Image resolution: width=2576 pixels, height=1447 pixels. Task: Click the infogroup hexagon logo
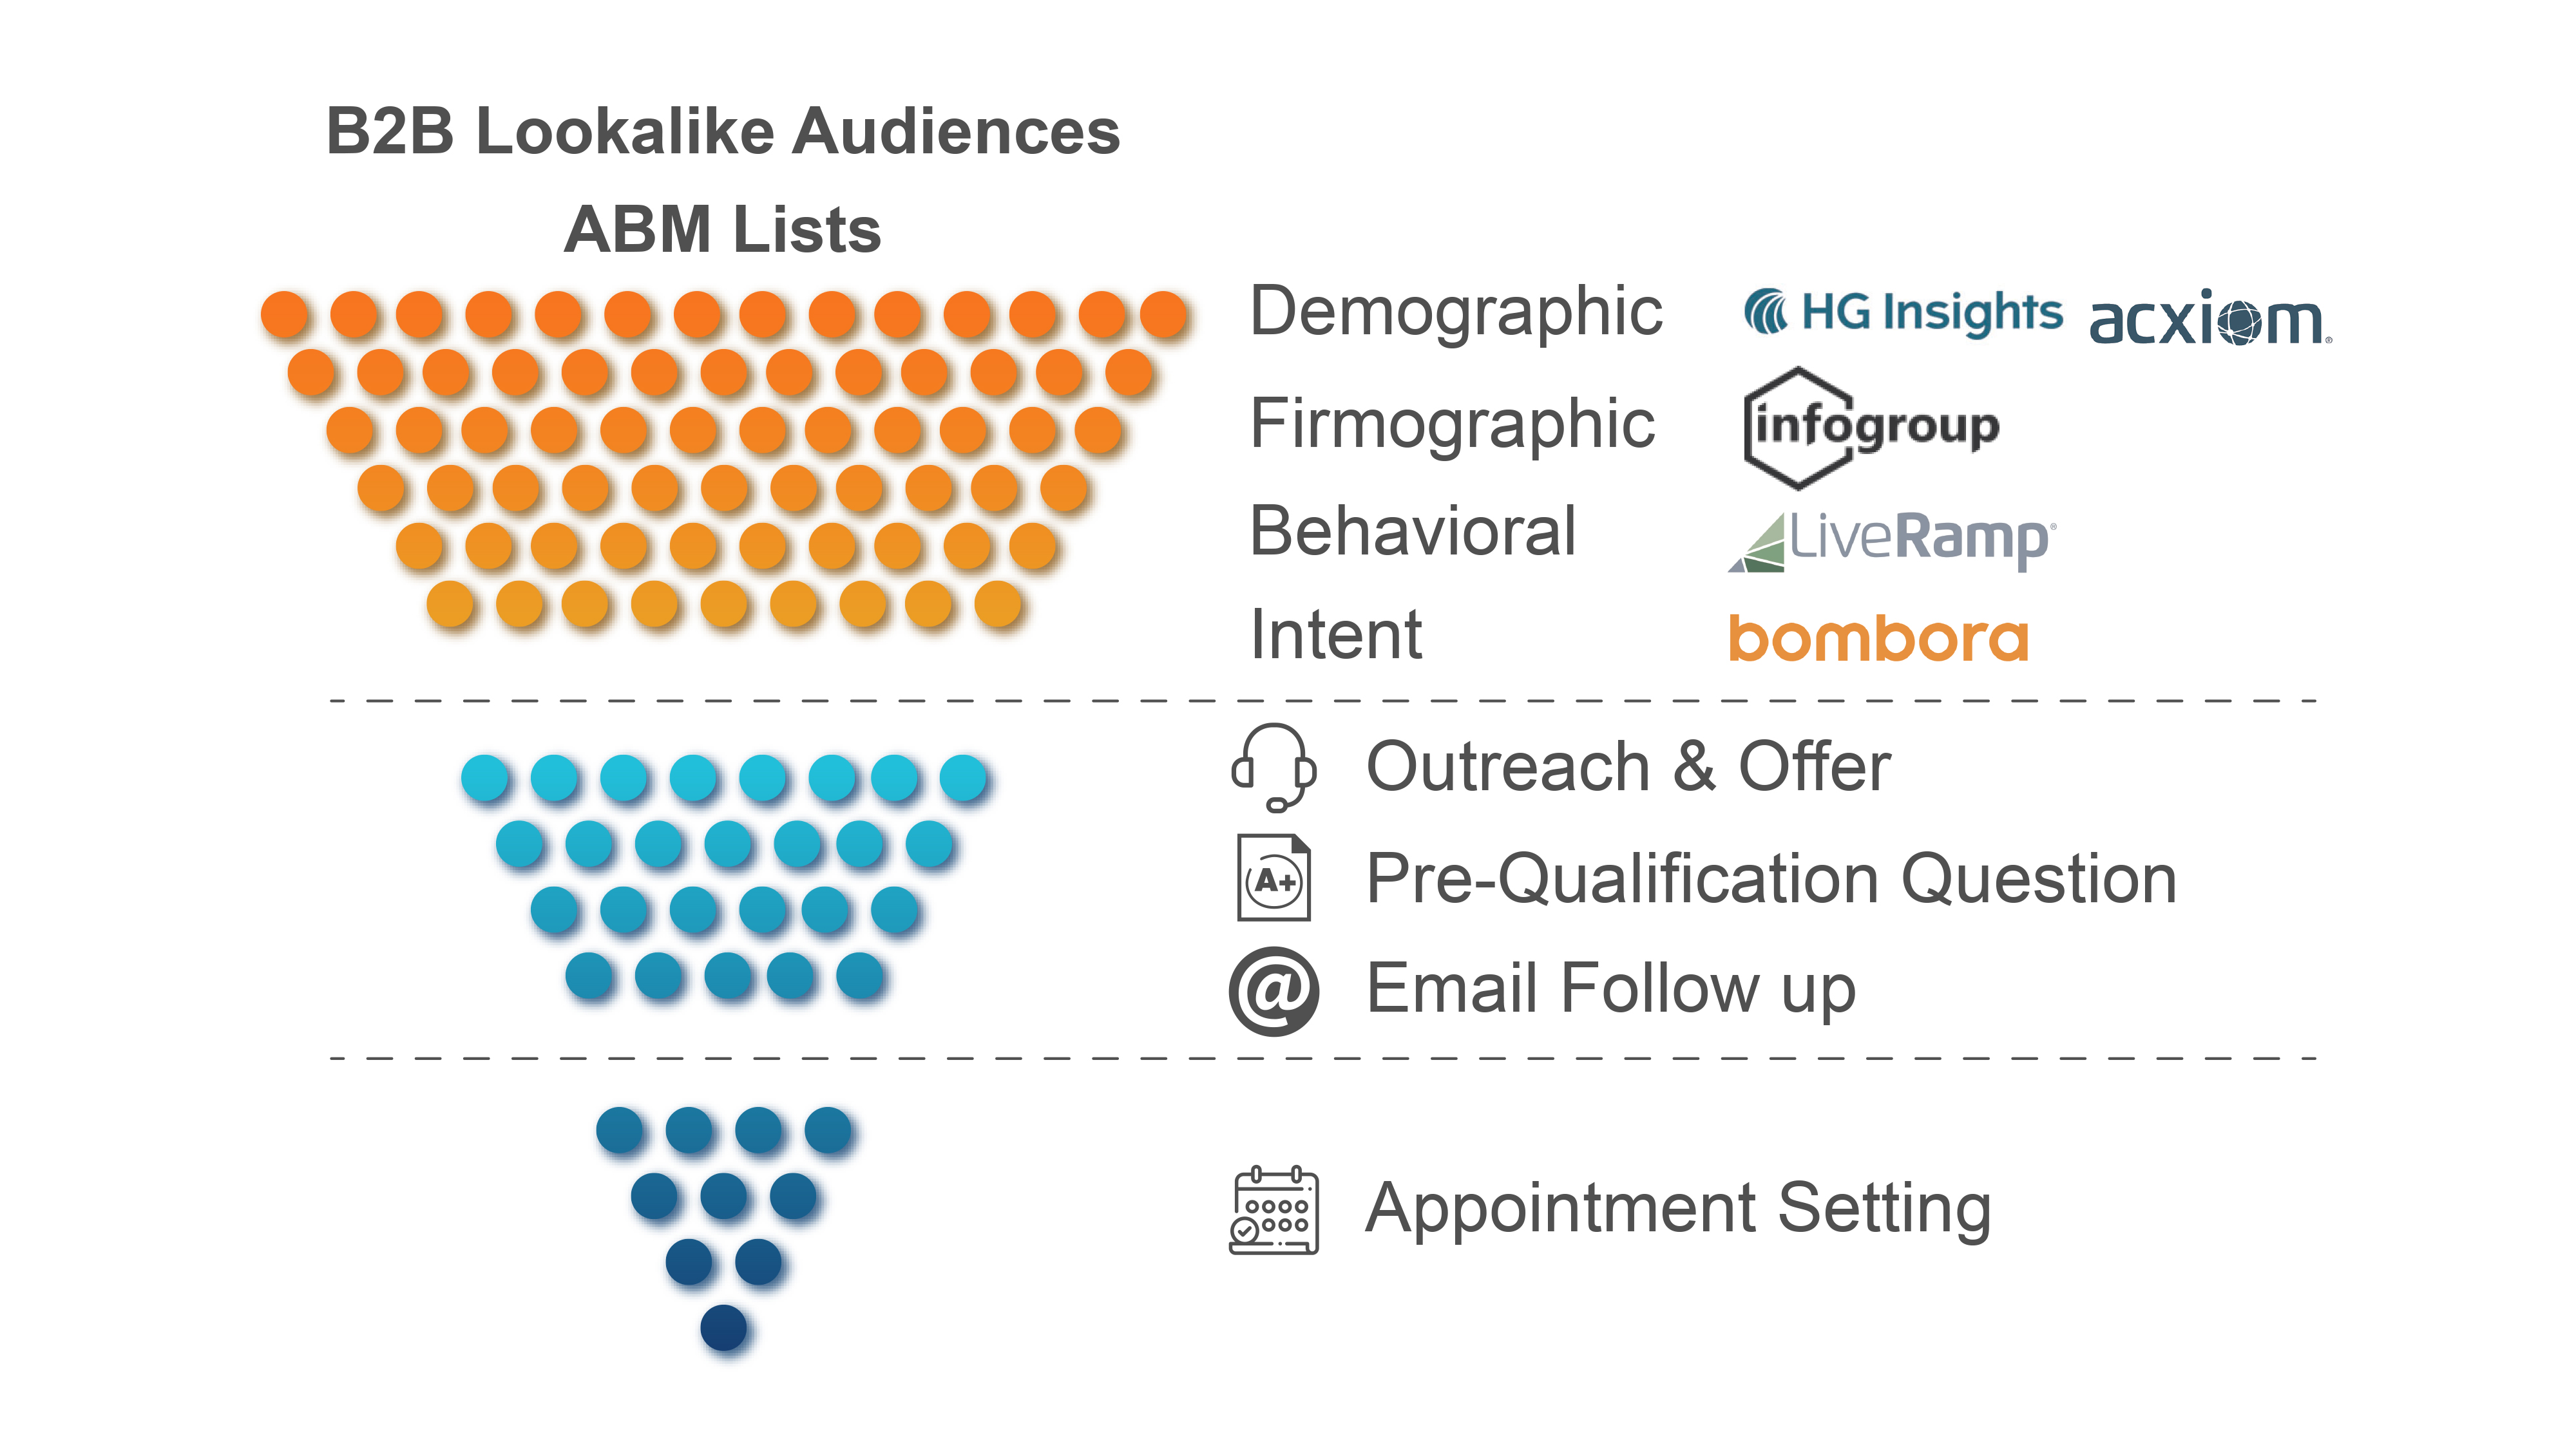(x=1870, y=427)
